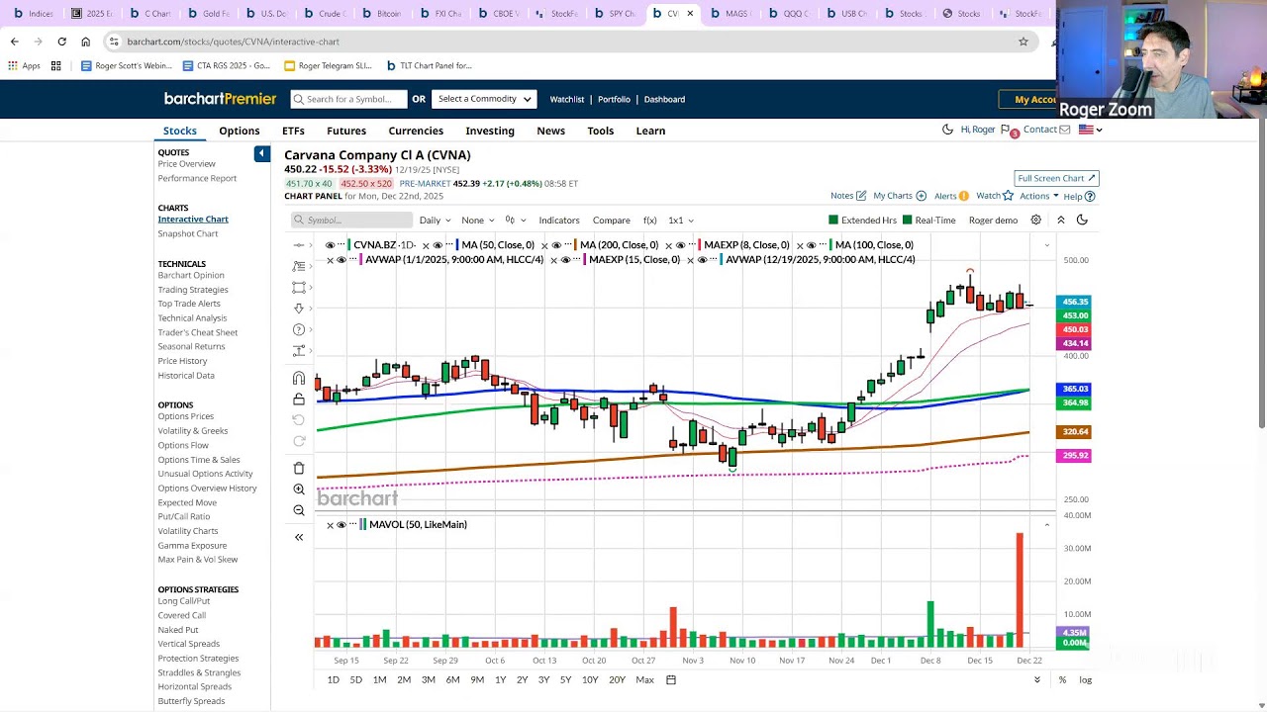Hide the MAVOL (50, LikeMain) study
The width and height of the screenshot is (1267, 712).
click(341, 525)
